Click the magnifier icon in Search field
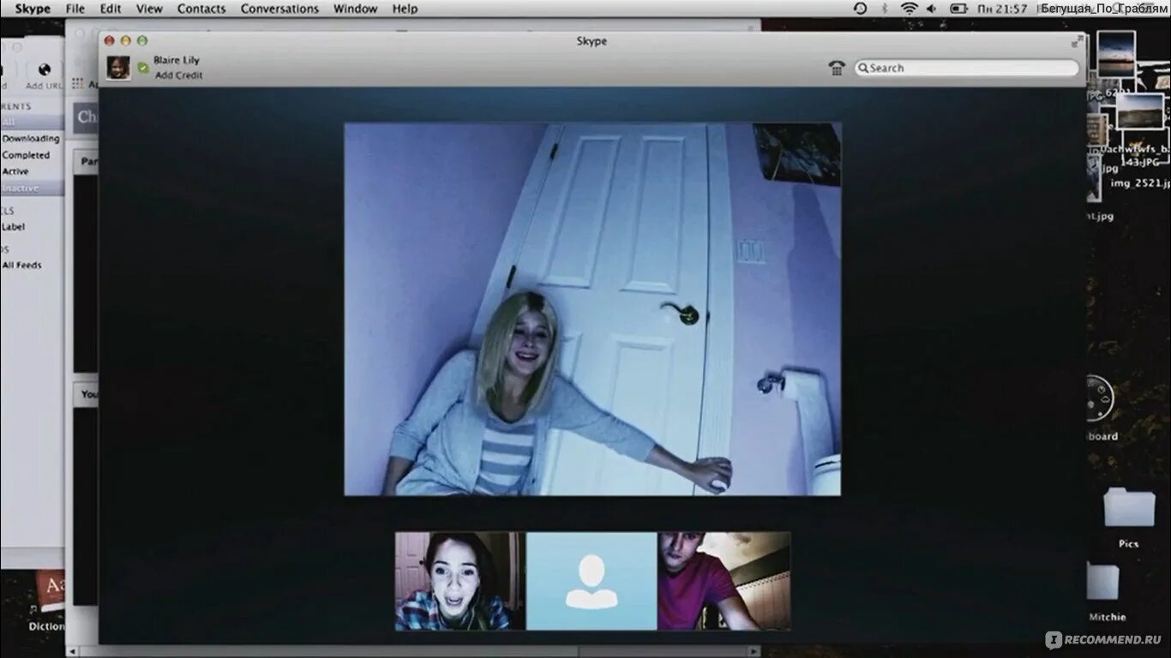This screenshot has width=1171, height=658. point(864,68)
